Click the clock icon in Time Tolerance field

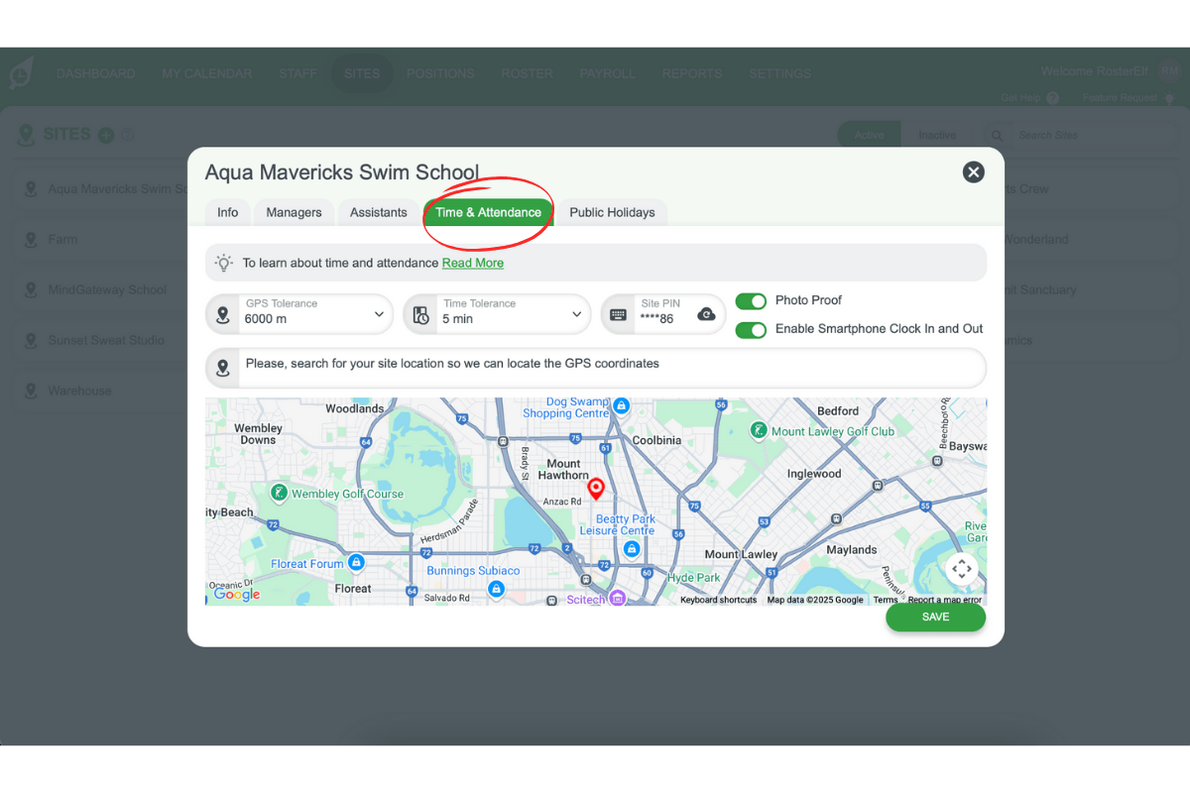[418, 313]
